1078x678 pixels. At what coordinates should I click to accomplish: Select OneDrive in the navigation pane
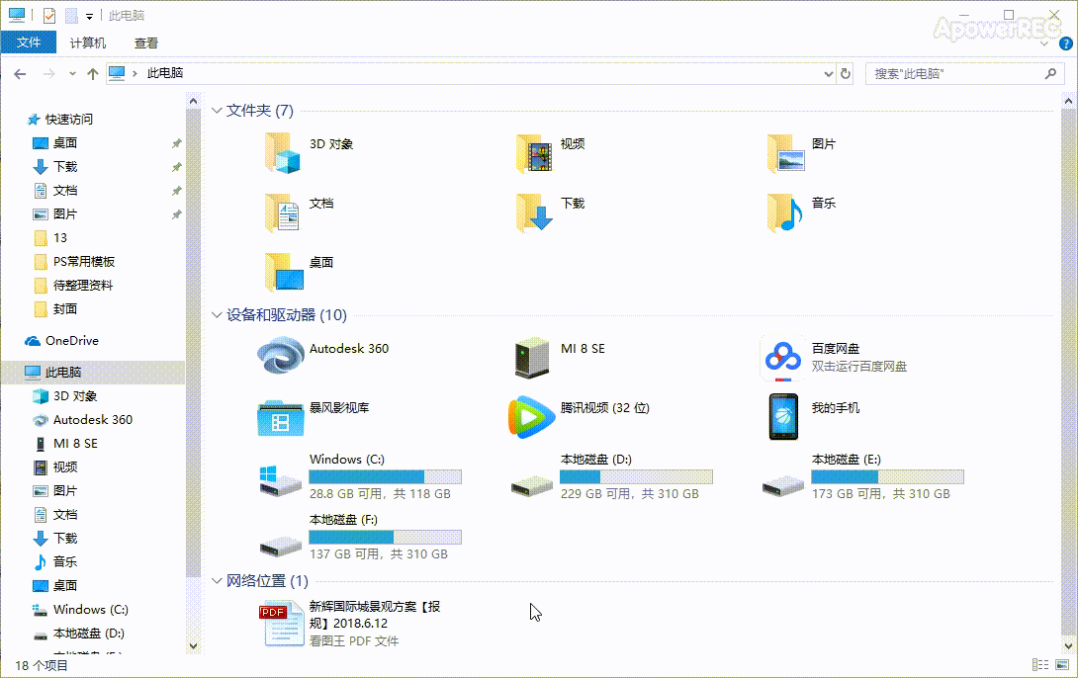coord(71,341)
